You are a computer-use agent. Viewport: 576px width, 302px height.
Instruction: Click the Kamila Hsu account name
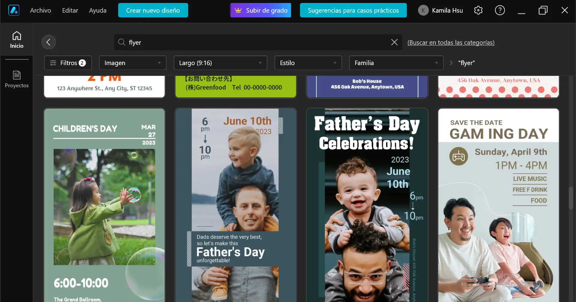click(447, 10)
